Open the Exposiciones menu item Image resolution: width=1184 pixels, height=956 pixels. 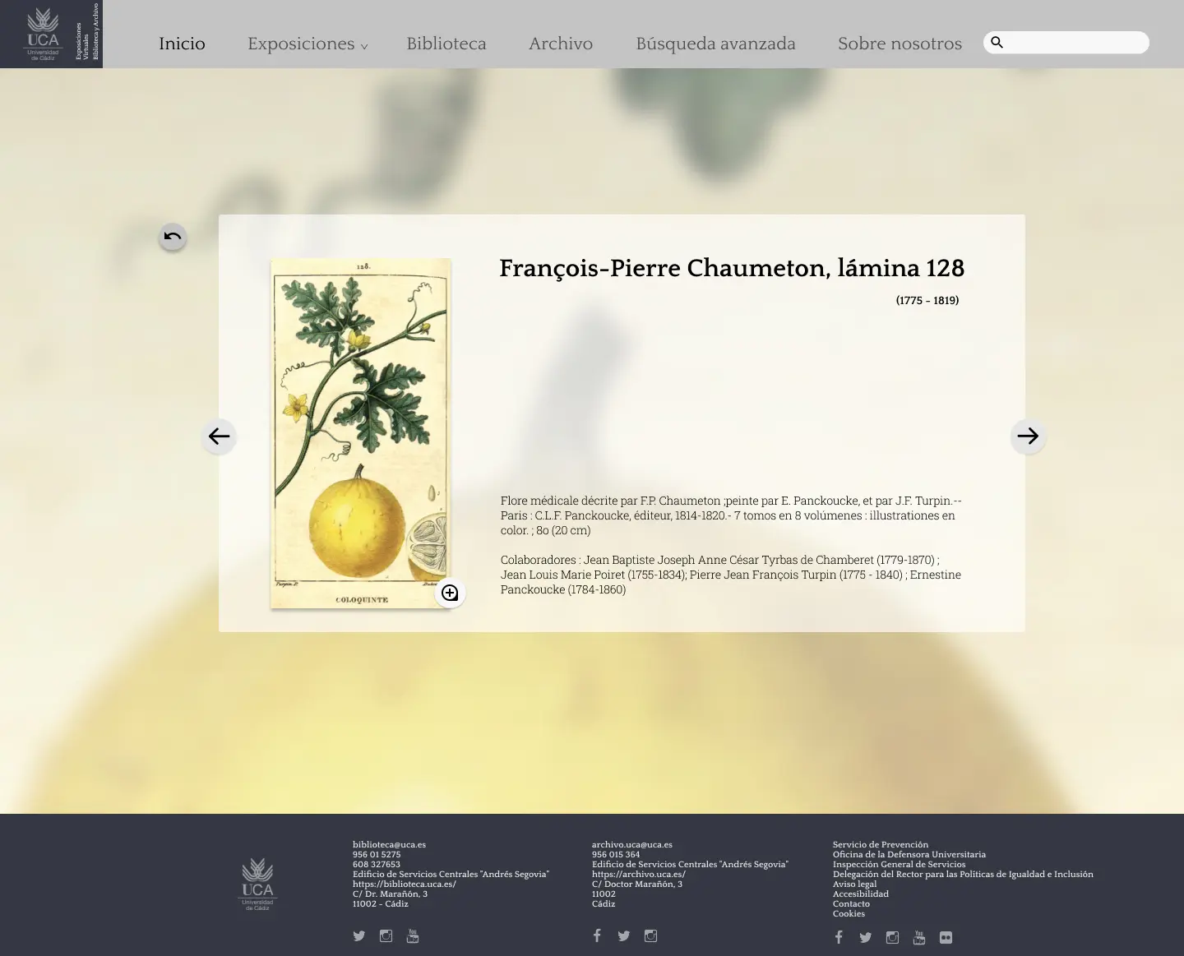(x=301, y=44)
